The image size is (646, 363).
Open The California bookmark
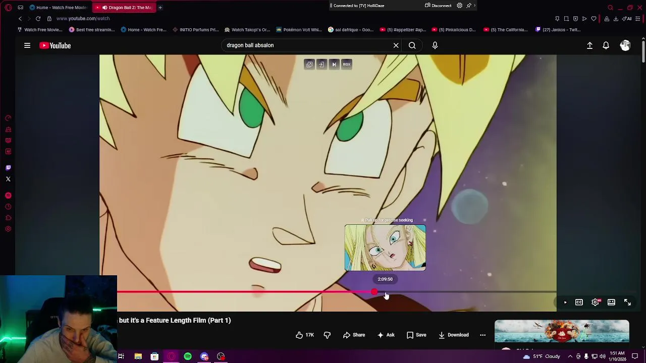[506, 30]
